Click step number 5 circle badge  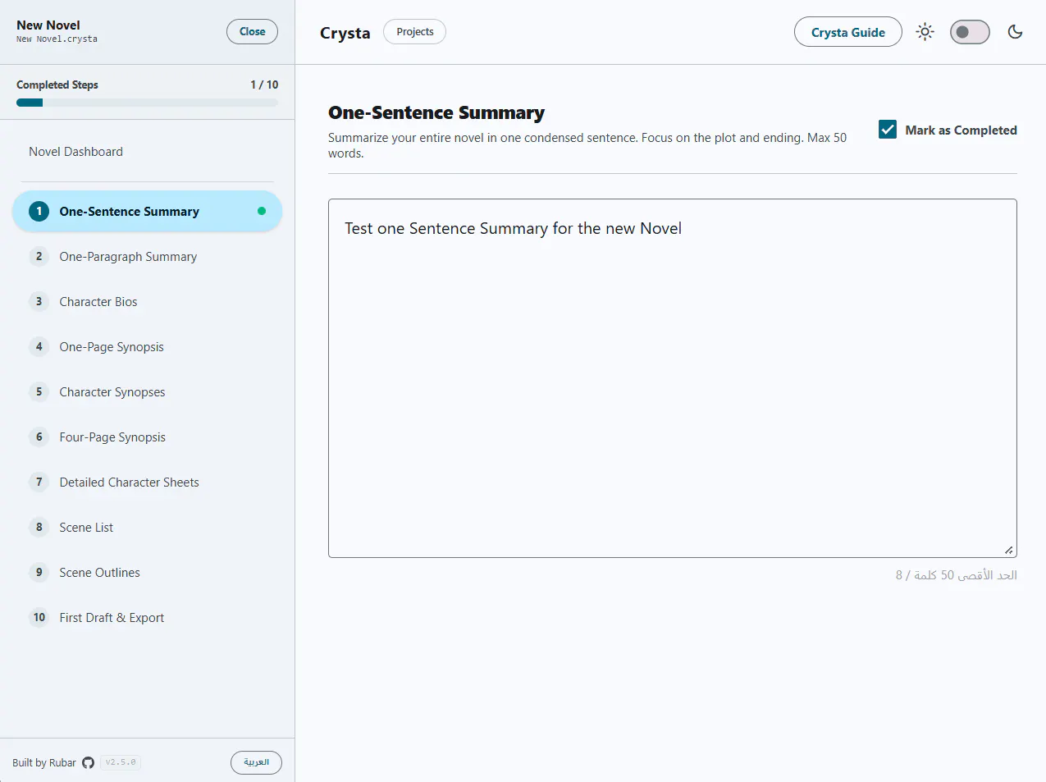(39, 391)
